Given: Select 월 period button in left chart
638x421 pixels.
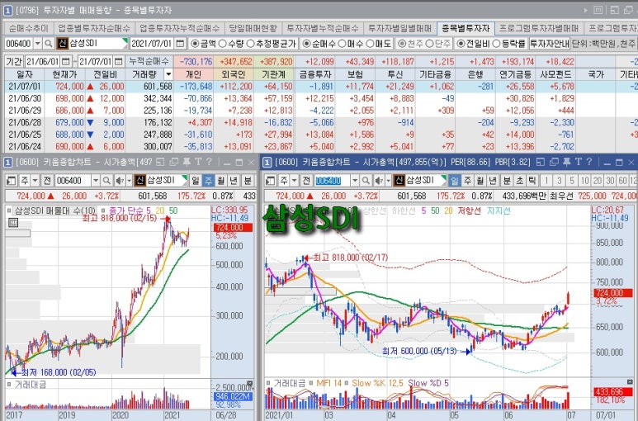Looking at the screenshot, I should 221,180.
